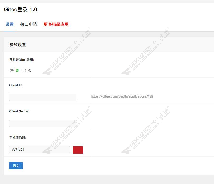214x184 pixels.
Task: Select the 是 radio button
Action: coord(12,71)
